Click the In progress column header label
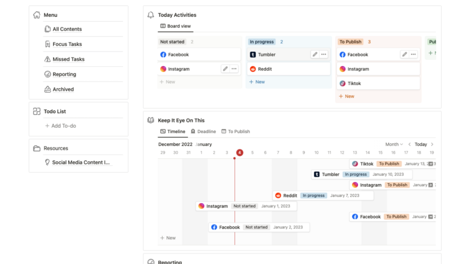Viewport: 469px width, 264px height. (262, 42)
